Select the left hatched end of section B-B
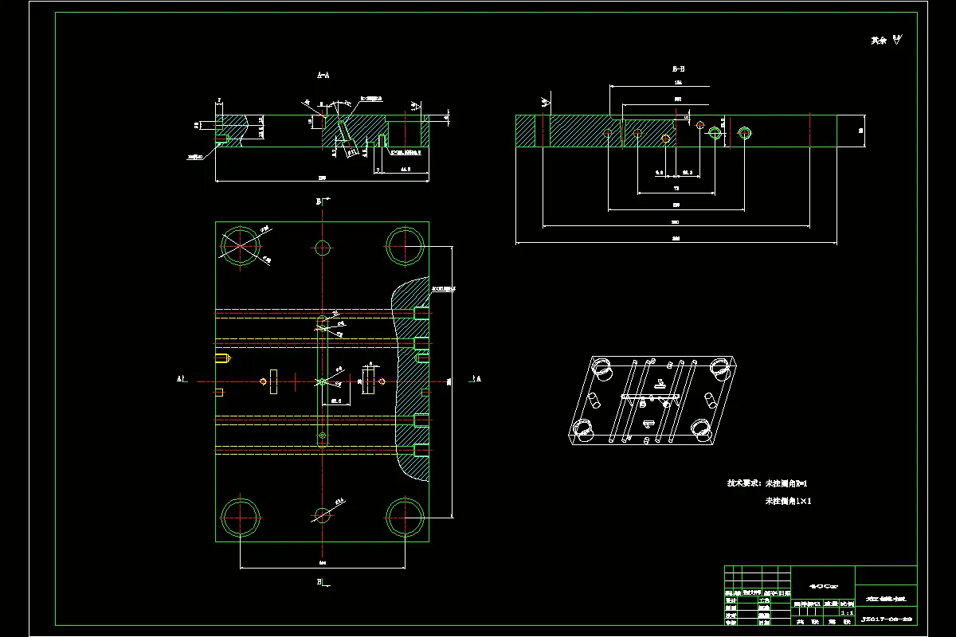The image size is (956, 637). [x=527, y=131]
